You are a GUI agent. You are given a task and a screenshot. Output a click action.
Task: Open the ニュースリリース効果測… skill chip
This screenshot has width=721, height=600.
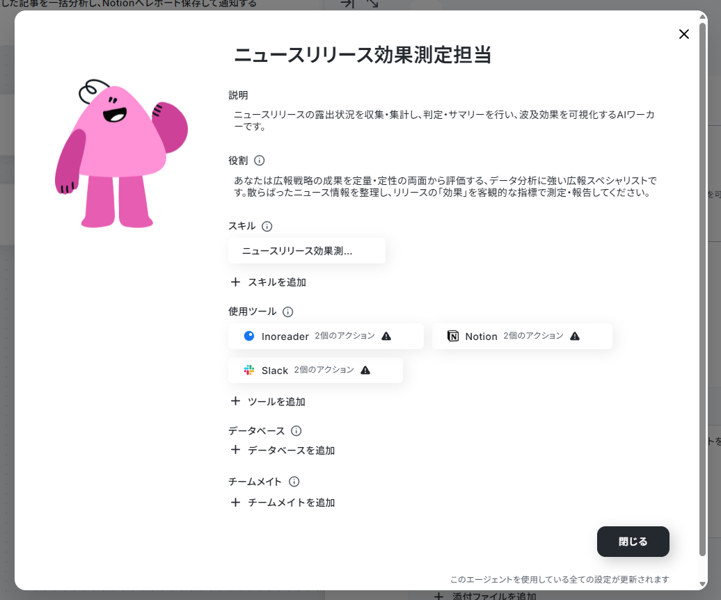point(307,251)
